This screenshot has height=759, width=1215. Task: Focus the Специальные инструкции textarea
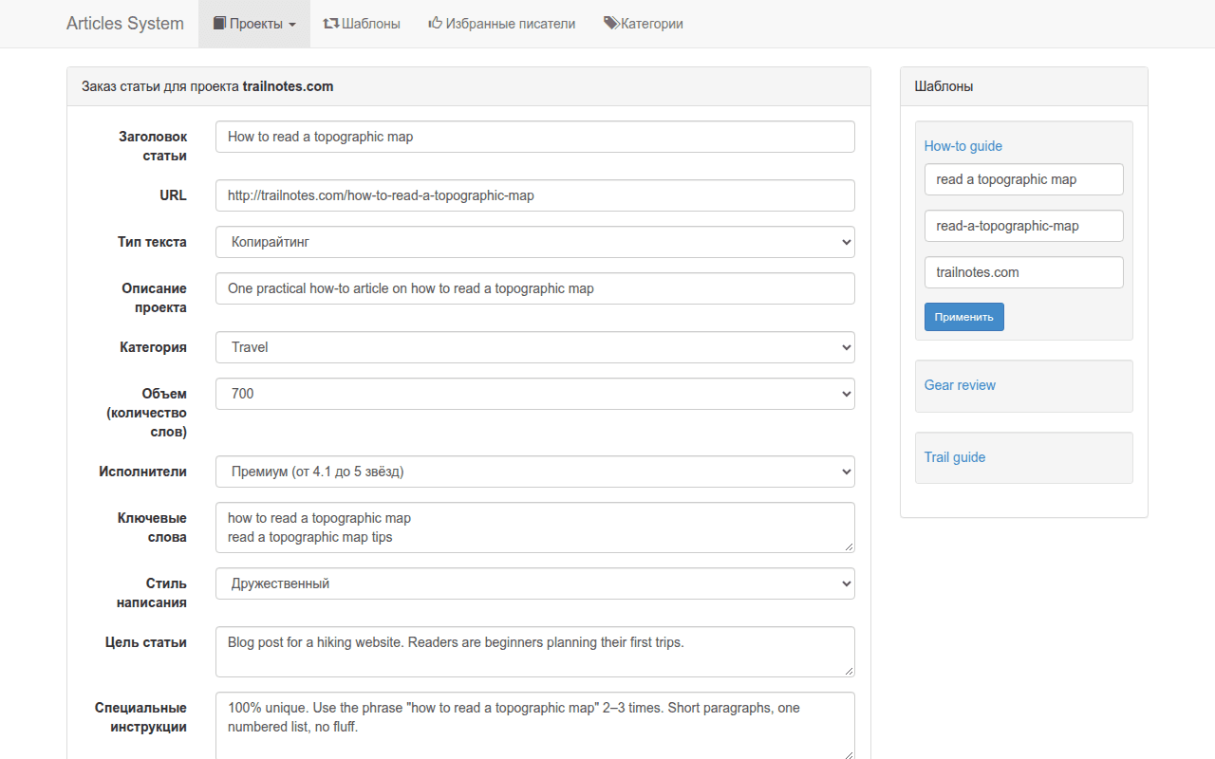535,726
